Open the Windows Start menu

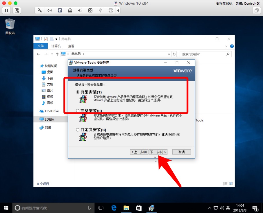pos(6,208)
